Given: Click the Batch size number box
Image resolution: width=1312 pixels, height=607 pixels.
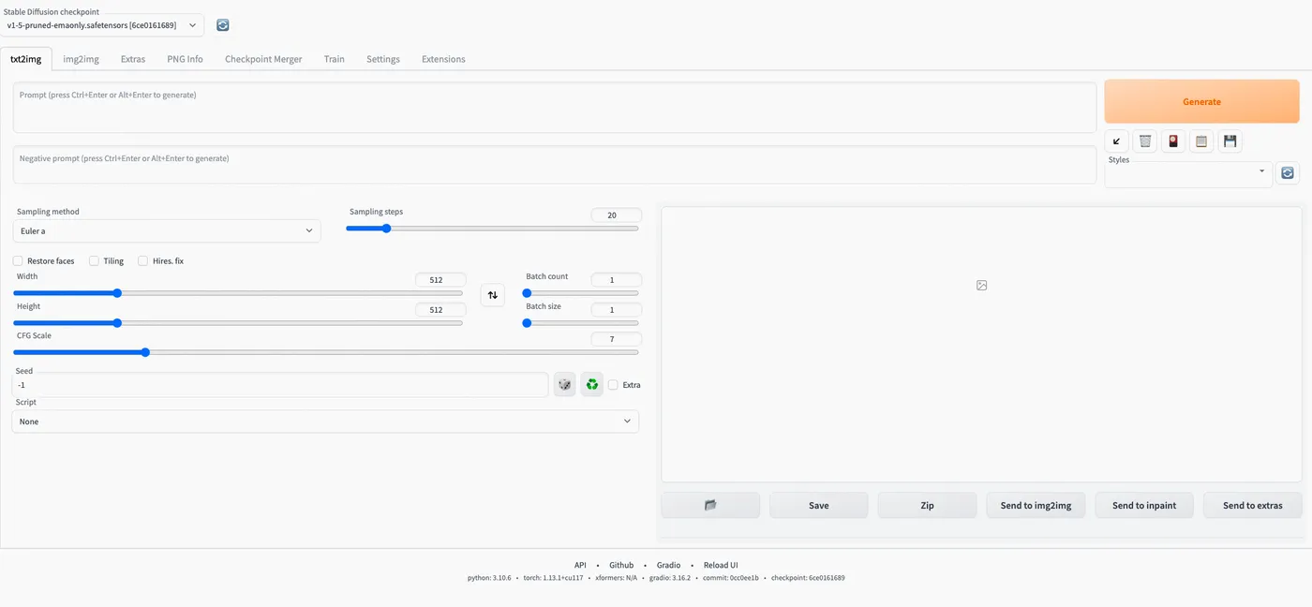Looking at the screenshot, I should [616, 310].
